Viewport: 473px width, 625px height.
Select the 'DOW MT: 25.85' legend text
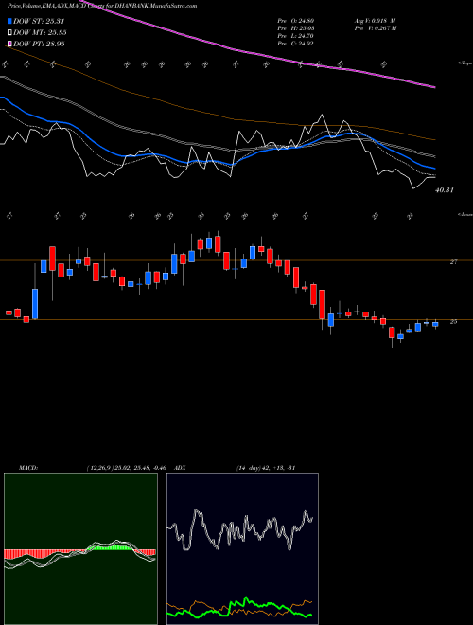40,33
